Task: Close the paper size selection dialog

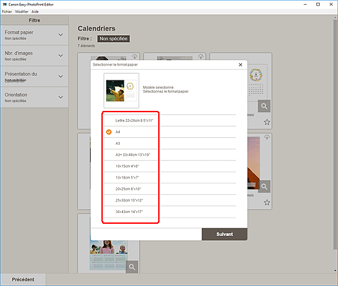Action: (x=241, y=65)
